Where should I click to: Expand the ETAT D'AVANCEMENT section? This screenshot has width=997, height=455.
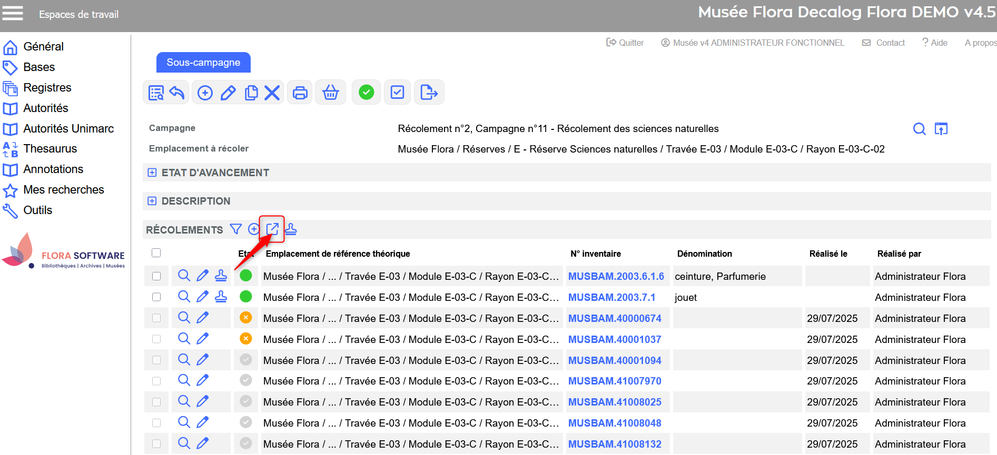coord(152,173)
